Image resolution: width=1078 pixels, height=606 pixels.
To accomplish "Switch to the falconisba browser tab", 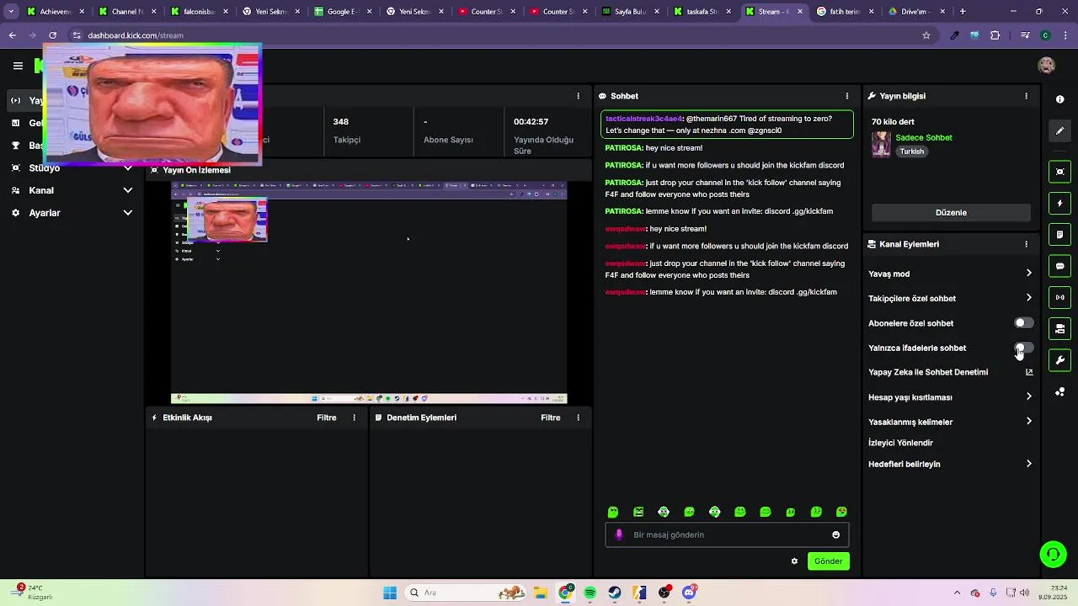I will [x=198, y=12].
